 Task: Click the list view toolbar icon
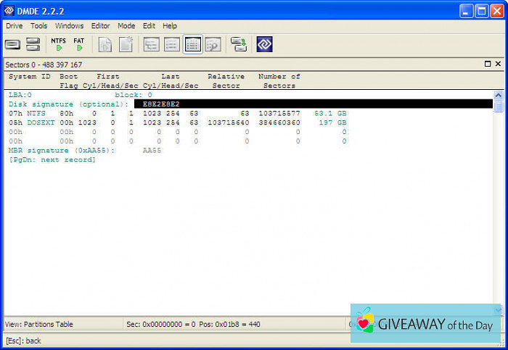click(171, 45)
